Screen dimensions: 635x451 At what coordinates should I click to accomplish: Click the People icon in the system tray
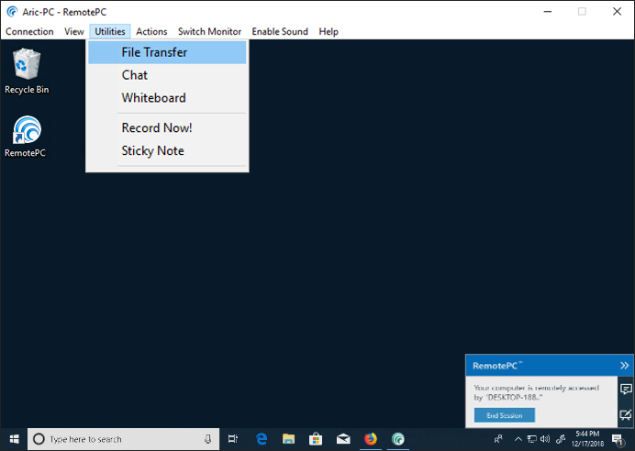[x=498, y=439]
